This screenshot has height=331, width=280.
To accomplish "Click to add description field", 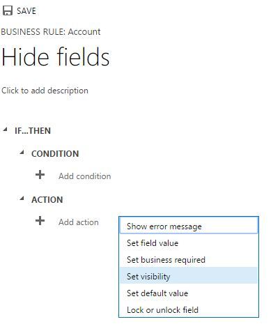I will 45,91.
